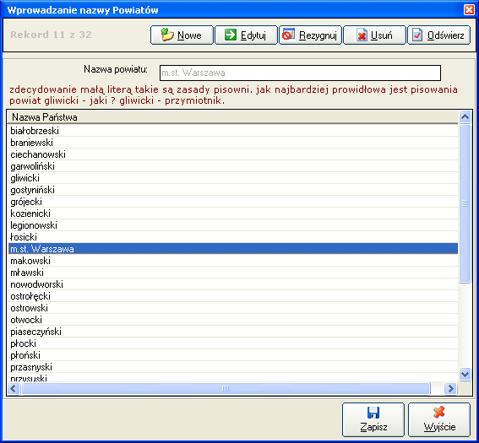Select the garwoliński row

coord(232,166)
